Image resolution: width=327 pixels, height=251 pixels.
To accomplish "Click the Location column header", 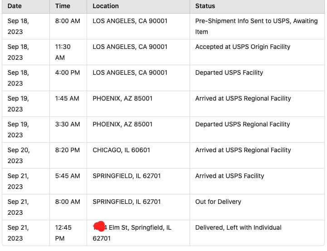I will (106, 6).
